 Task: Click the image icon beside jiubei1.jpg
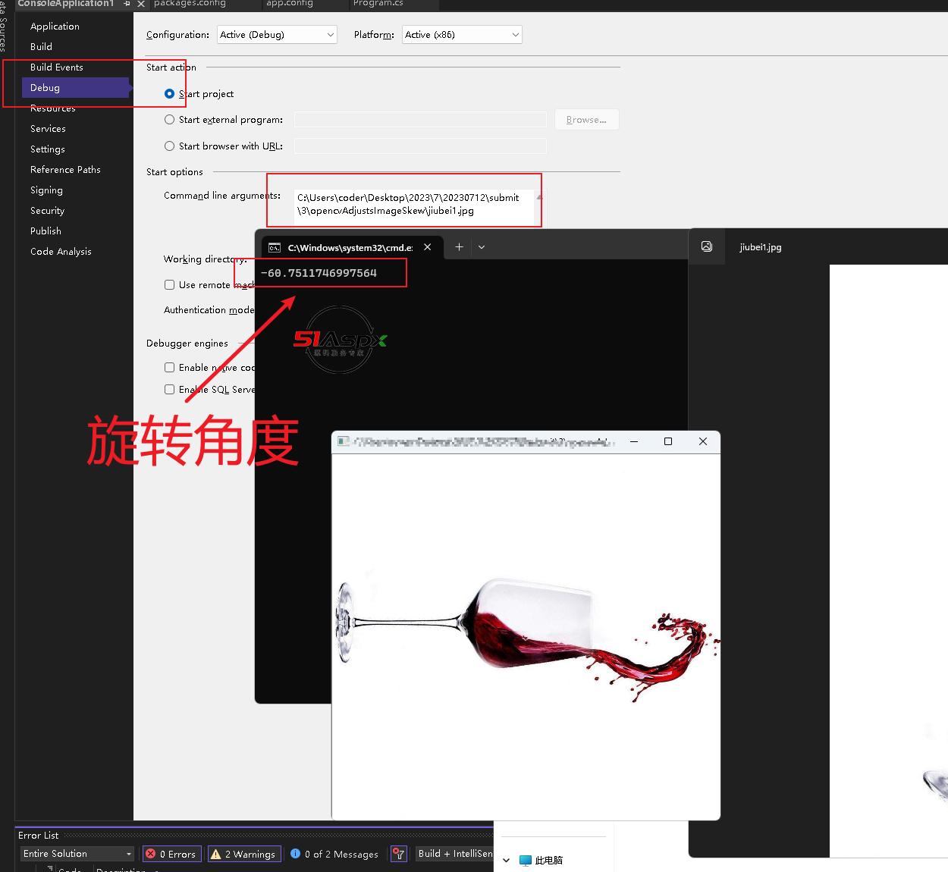point(707,247)
